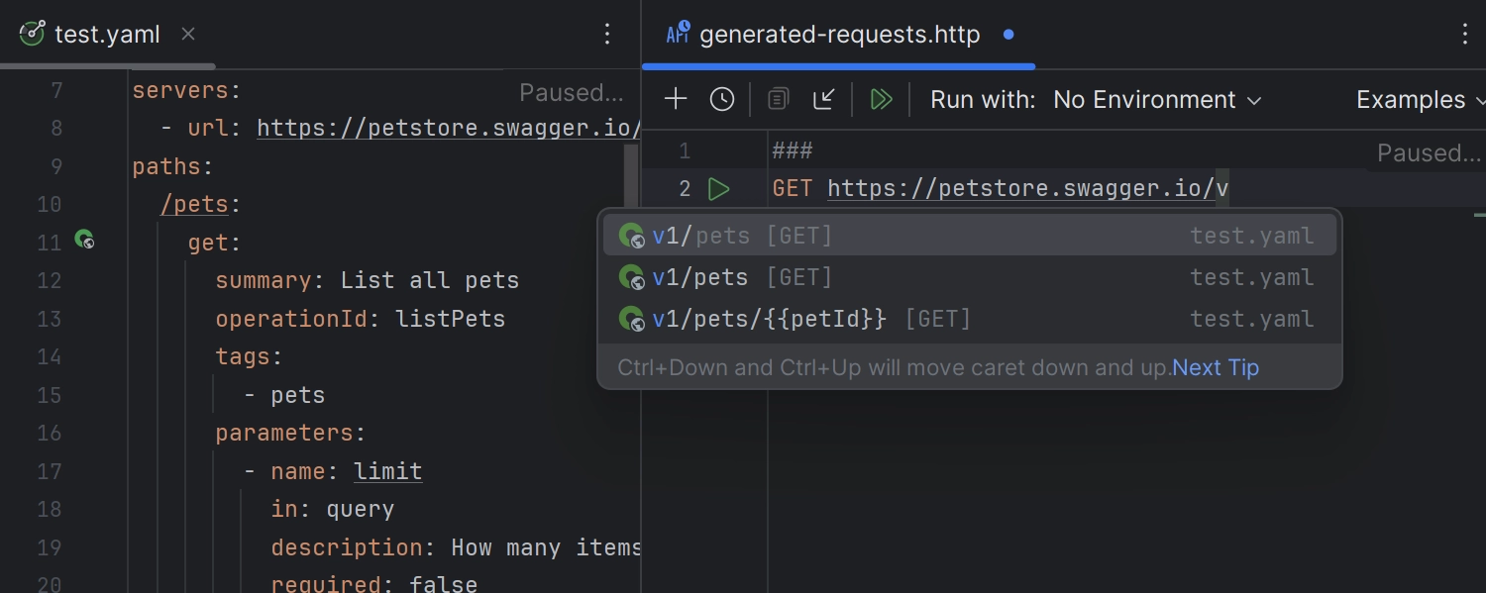The width and height of the screenshot is (1486, 593).
Task: Click the operationId: listPets line
Action: point(361,319)
